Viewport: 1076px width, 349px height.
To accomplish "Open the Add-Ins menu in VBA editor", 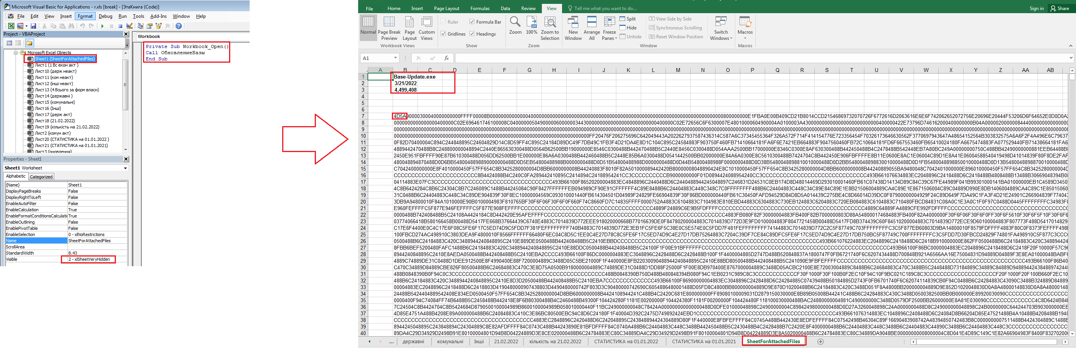I will (158, 16).
